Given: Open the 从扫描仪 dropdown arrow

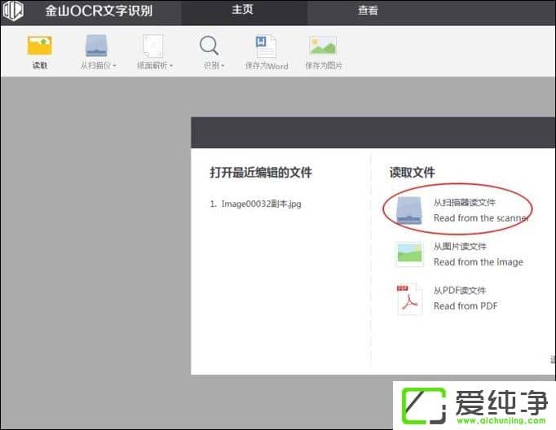Looking at the screenshot, I should click(114, 66).
